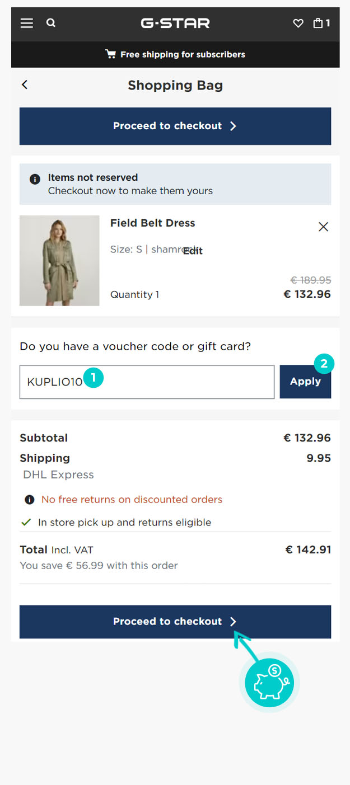This screenshot has width=350, height=785.
Task: Click the Quantity 1 label
Action: [134, 294]
